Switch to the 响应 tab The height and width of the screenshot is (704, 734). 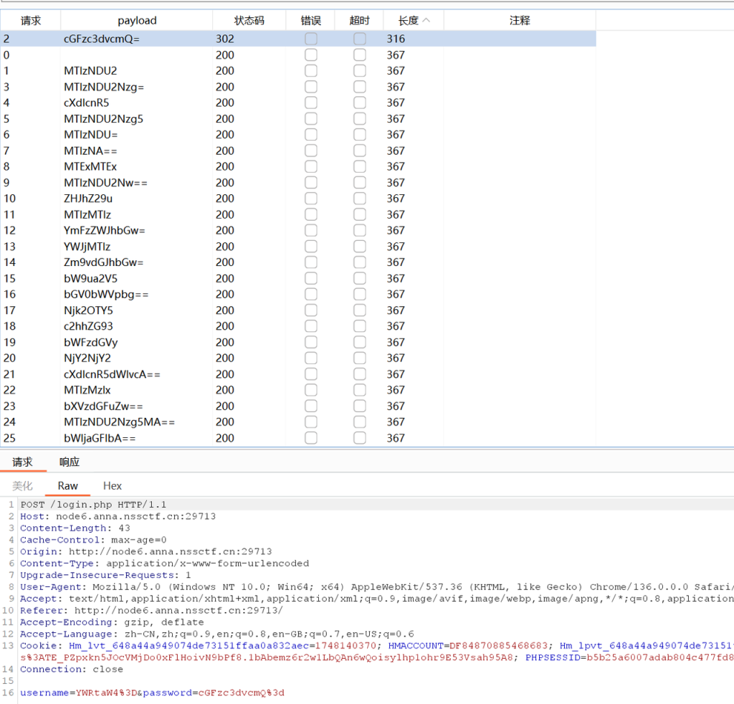pyautogui.click(x=70, y=462)
